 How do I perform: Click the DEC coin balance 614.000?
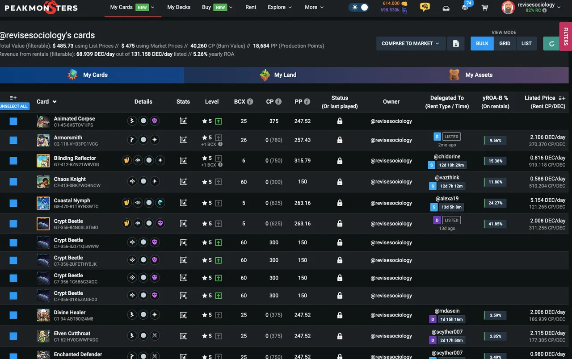click(x=395, y=3)
